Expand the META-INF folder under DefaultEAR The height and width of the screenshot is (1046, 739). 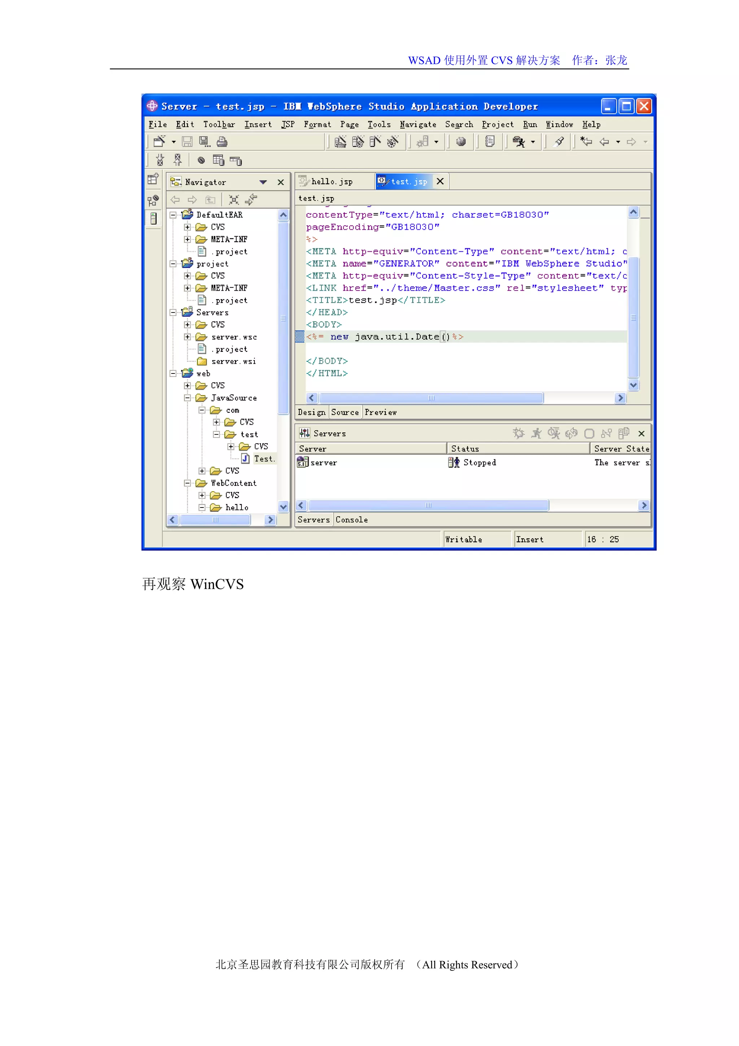(187, 239)
